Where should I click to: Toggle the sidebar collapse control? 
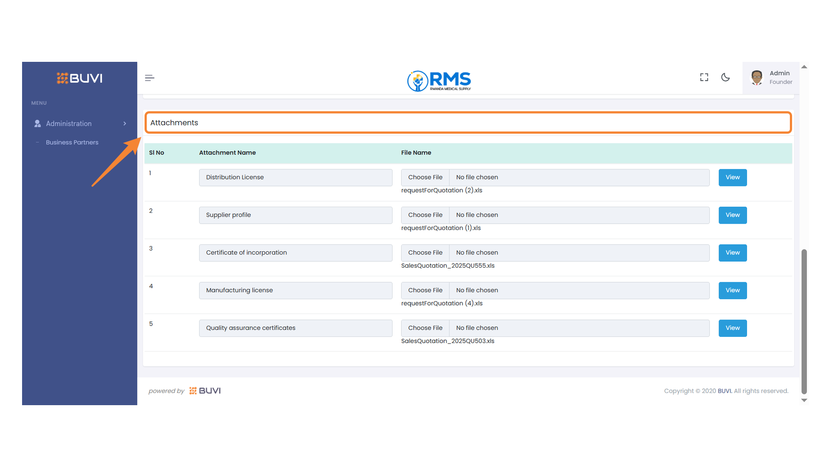[149, 77]
